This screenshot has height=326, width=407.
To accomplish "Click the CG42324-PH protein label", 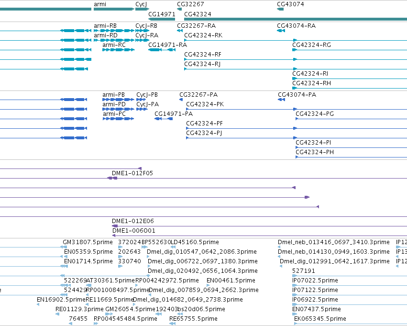I will pyautogui.click(x=315, y=153).
